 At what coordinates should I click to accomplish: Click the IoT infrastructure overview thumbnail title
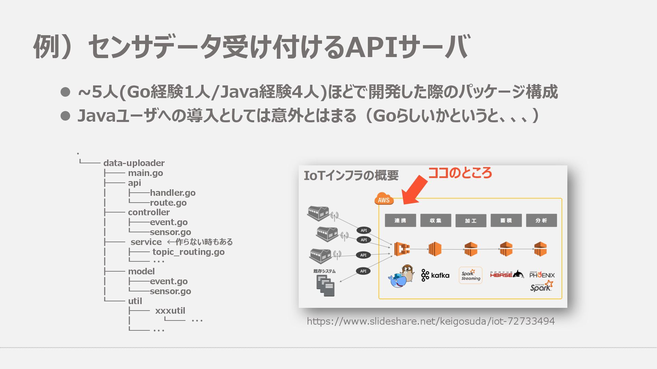(x=351, y=176)
